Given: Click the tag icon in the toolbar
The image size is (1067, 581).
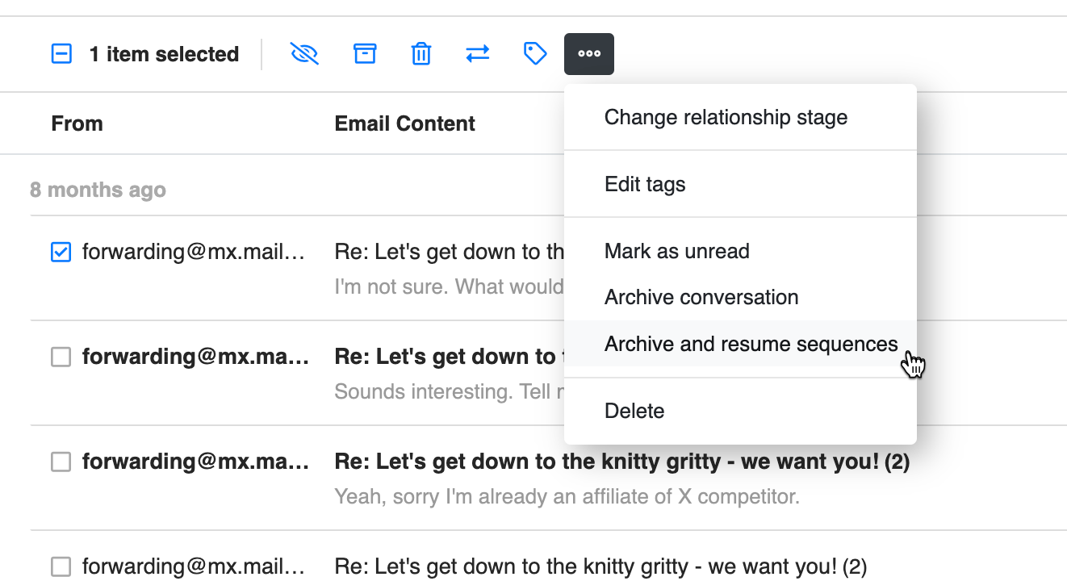Looking at the screenshot, I should [535, 54].
